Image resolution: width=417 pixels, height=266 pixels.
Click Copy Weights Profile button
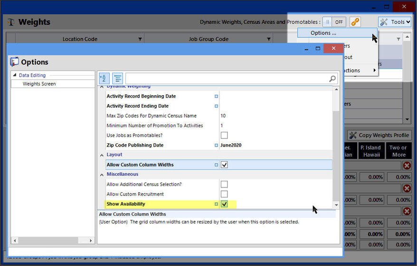point(379,135)
